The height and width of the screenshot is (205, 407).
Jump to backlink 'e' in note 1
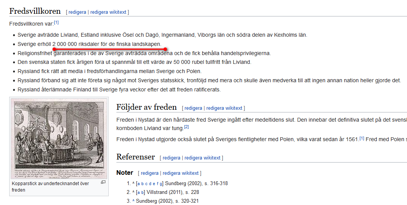pos(154,184)
